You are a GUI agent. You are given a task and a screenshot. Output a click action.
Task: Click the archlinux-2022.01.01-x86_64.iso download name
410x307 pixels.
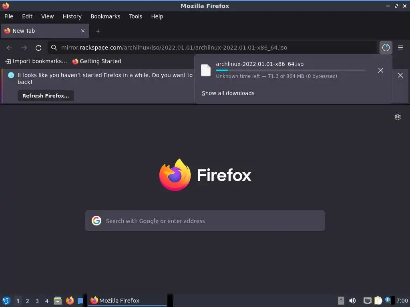coord(259,64)
